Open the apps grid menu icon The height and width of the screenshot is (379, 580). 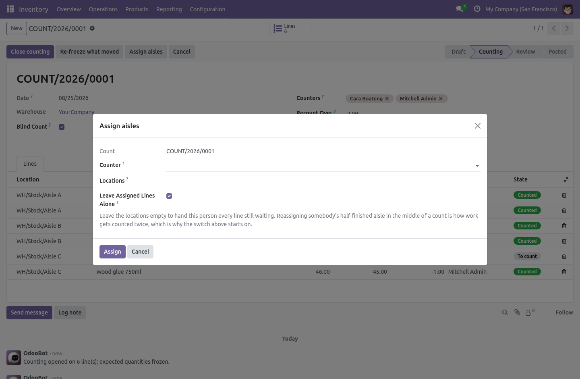coord(11,9)
